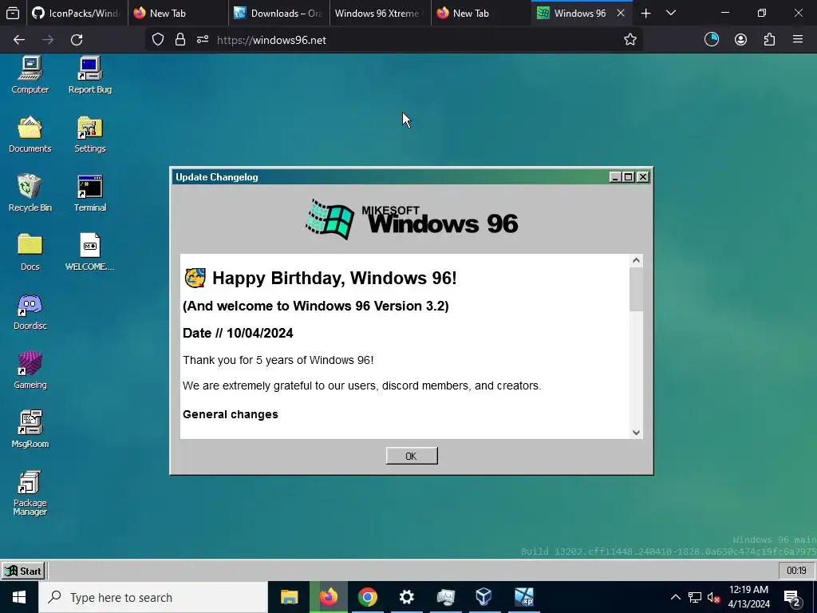
Task: Open the Docs folder icon
Action: tap(30, 251)
